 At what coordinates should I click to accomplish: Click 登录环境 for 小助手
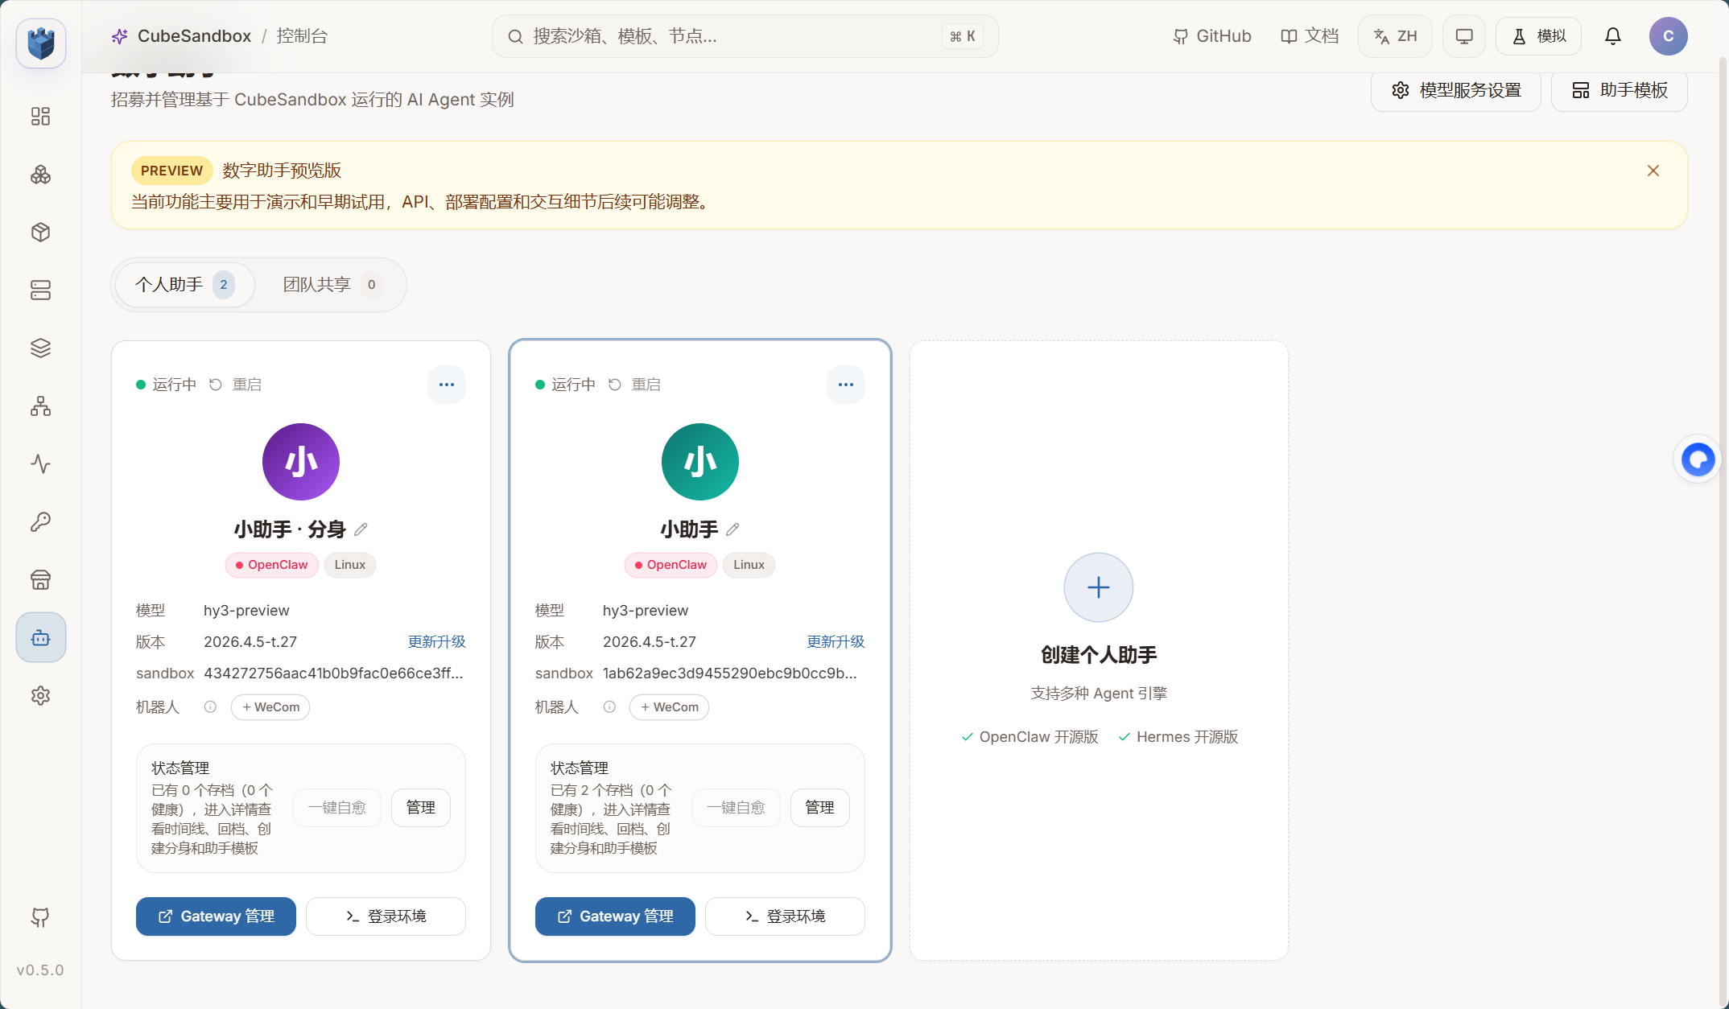[x=786, y=916]
